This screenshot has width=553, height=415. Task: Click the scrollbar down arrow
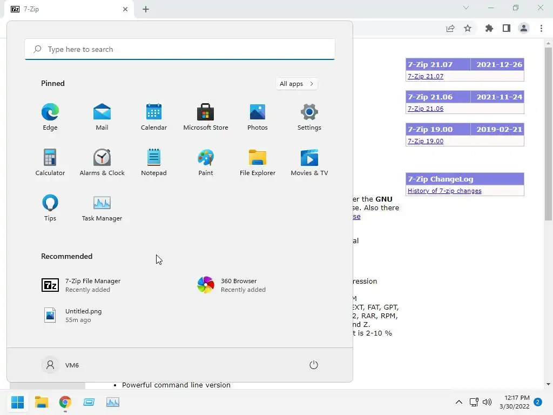[548, 384]
